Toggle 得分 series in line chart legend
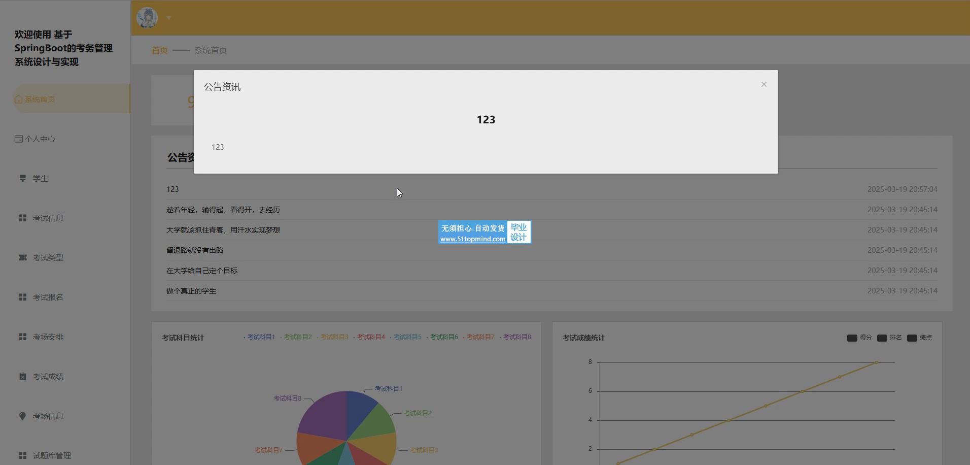The width and height of the screenshot is (970, 465). (859, 338)
